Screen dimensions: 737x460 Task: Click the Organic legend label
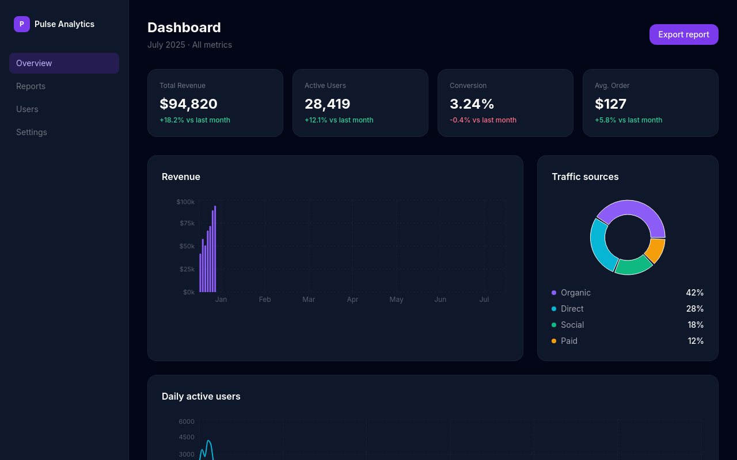click(x=576, y=293)
